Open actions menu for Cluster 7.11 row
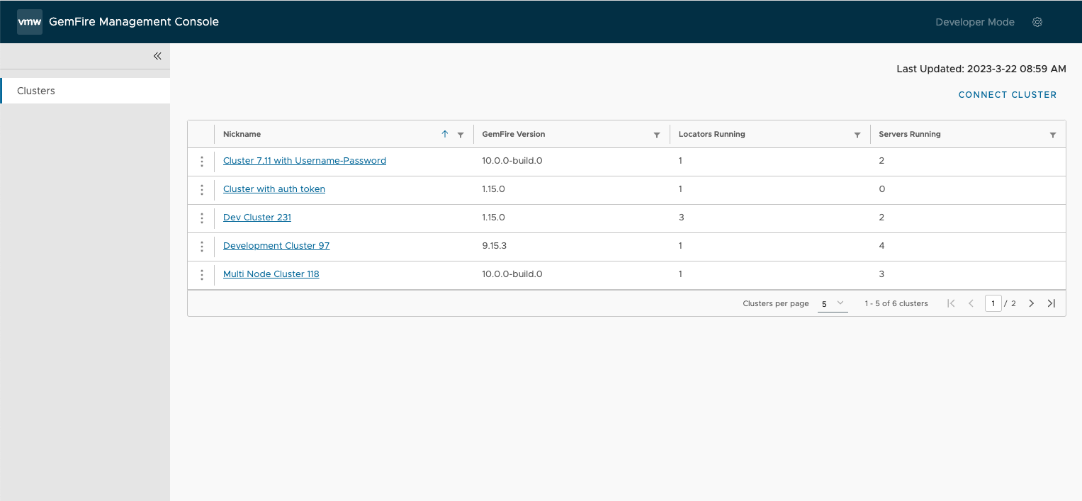1082x501 pixels. click(x=202, y=162)
